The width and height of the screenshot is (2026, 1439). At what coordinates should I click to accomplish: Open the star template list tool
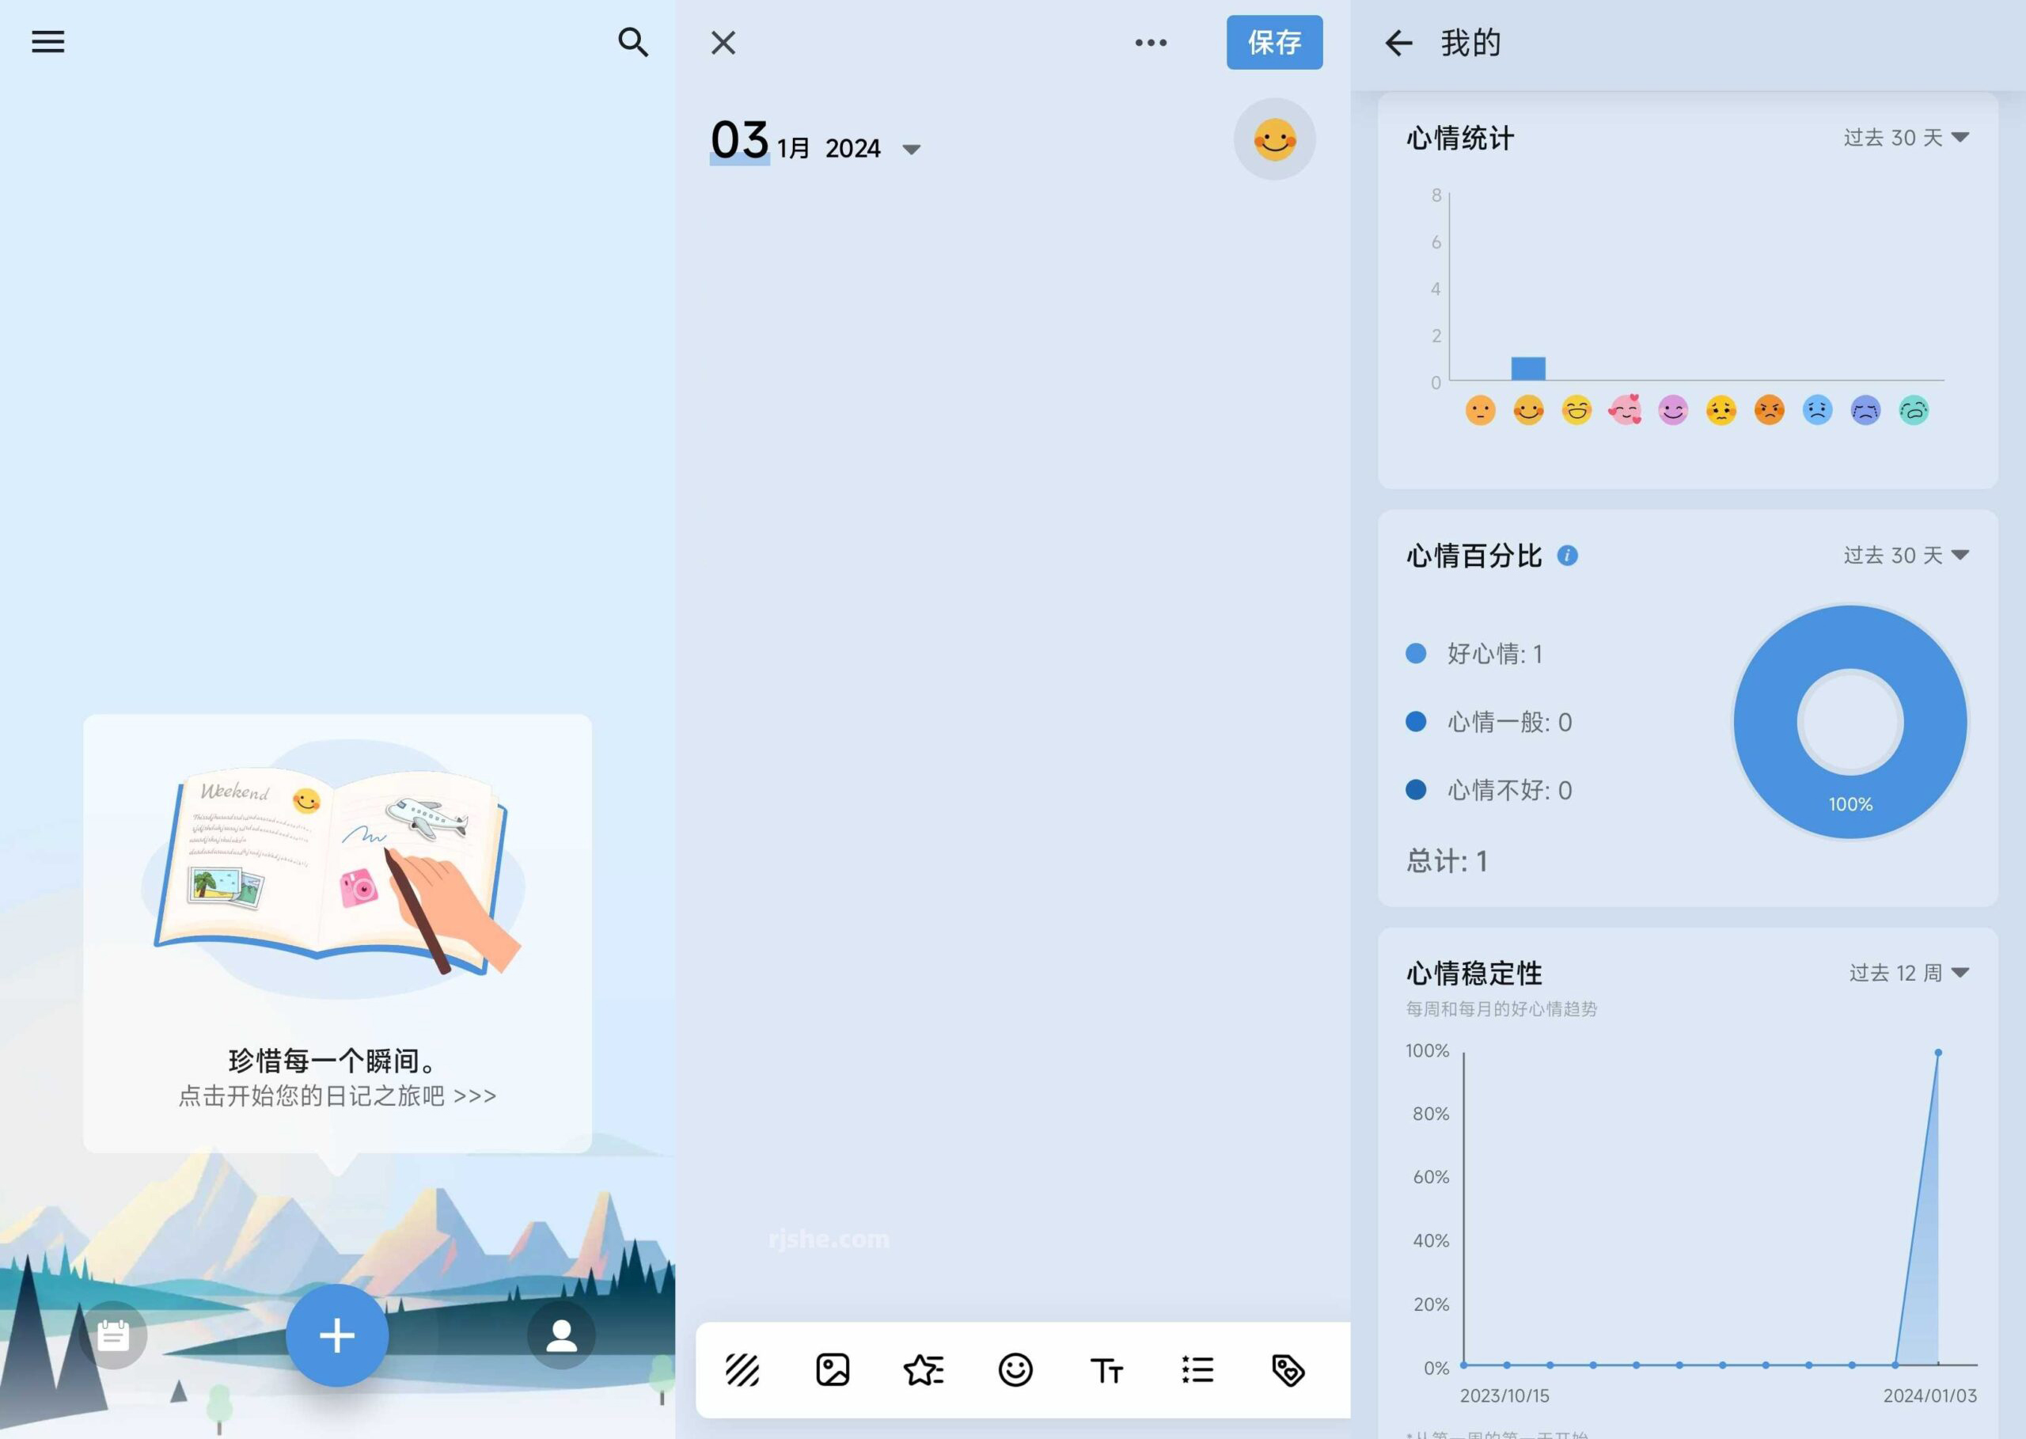[x=924, y=1370]
